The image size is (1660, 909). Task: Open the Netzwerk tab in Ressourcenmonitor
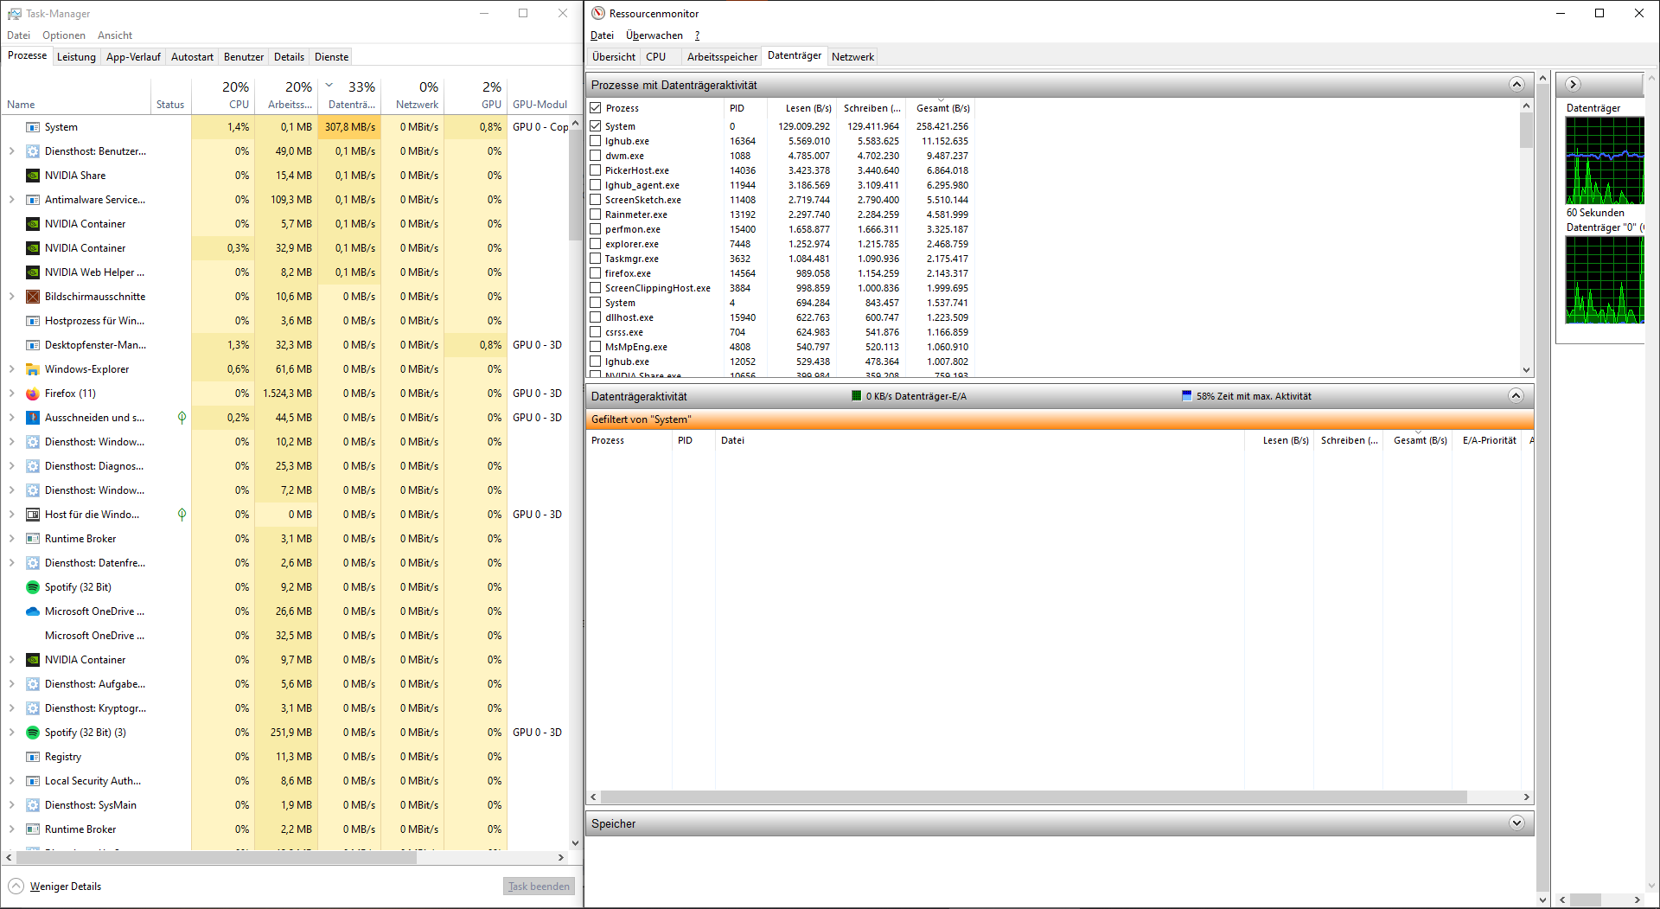[x=852, y=57]
